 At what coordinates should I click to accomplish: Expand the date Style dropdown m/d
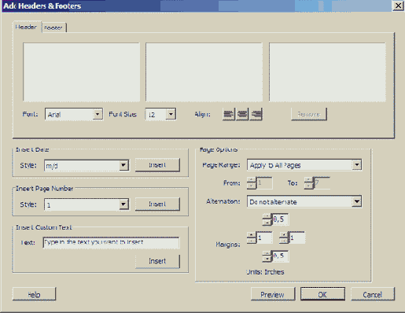[87, 165]
